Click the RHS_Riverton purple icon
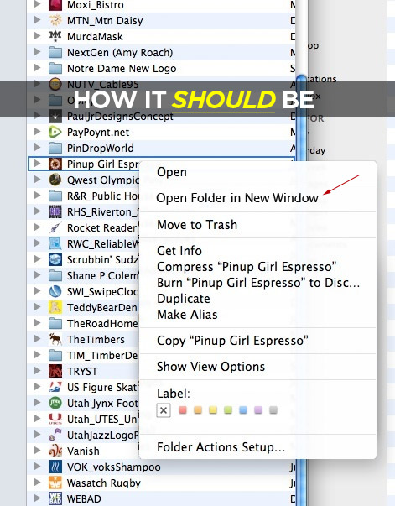Screen dimensions: 395x506 (x=55, y=211)
